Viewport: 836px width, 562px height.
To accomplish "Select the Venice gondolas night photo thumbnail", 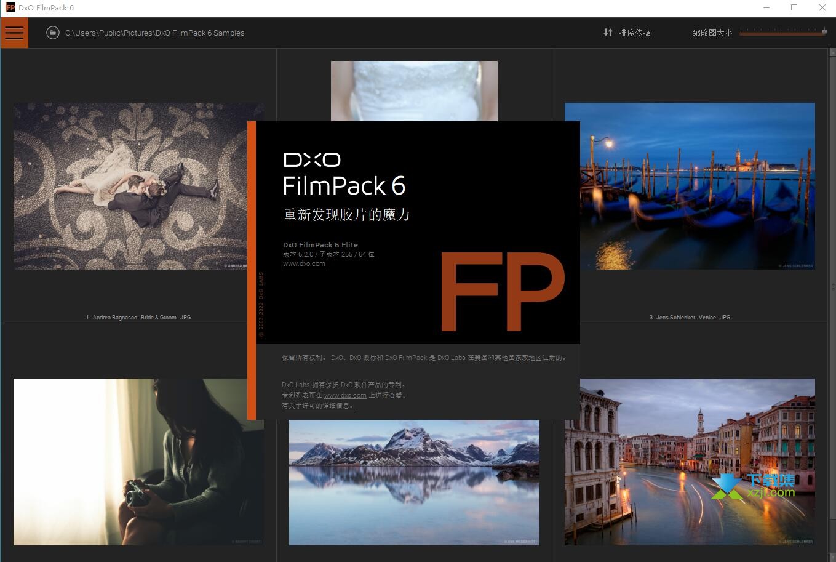I will pos(690,186).
